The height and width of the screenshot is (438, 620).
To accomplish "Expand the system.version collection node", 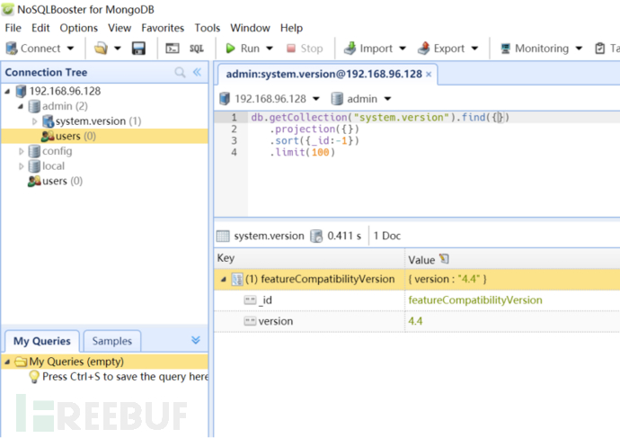I will pos(34,121).
